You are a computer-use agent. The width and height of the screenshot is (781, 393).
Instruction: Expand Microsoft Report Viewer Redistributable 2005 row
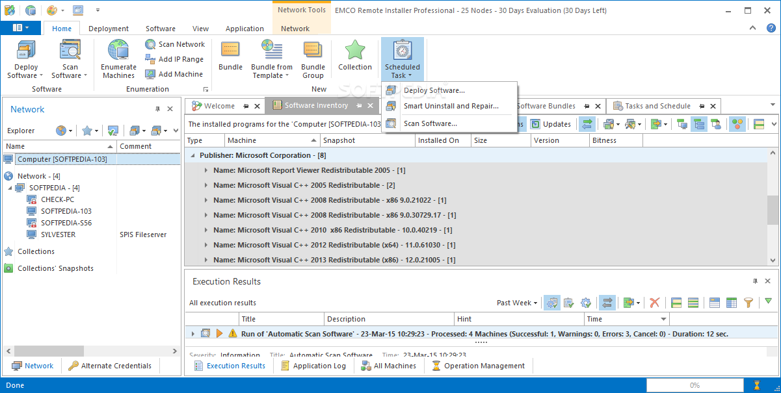pyautogui.click(x=206, y=170)
